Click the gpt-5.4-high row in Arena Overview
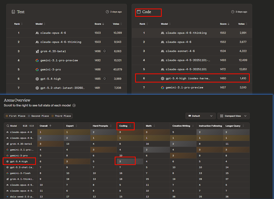The height and width of the screenshot is (199, 274). click(127, 161)
